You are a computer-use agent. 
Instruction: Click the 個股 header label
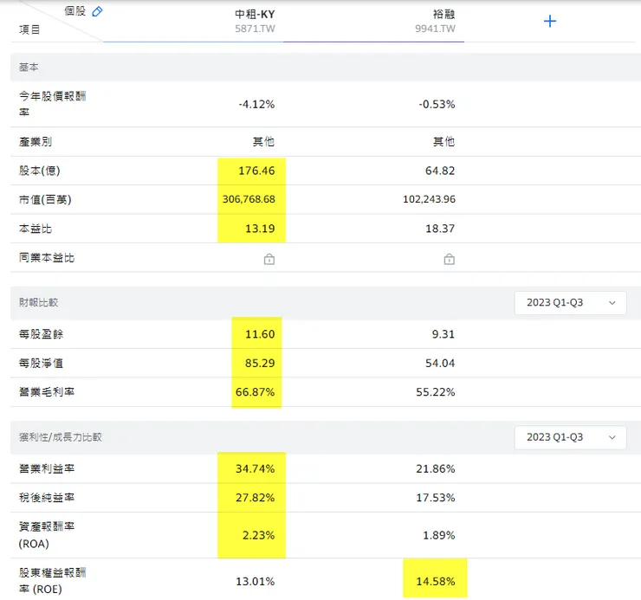tap(74, 11)
